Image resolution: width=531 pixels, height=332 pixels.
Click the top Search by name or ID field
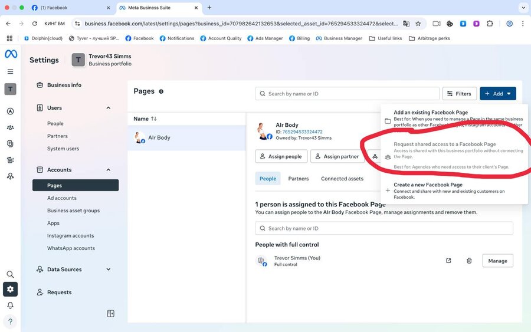tap(348, 94)
